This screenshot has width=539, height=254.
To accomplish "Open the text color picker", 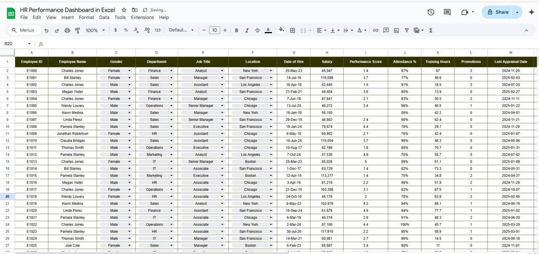I will [x=268, y=30].
